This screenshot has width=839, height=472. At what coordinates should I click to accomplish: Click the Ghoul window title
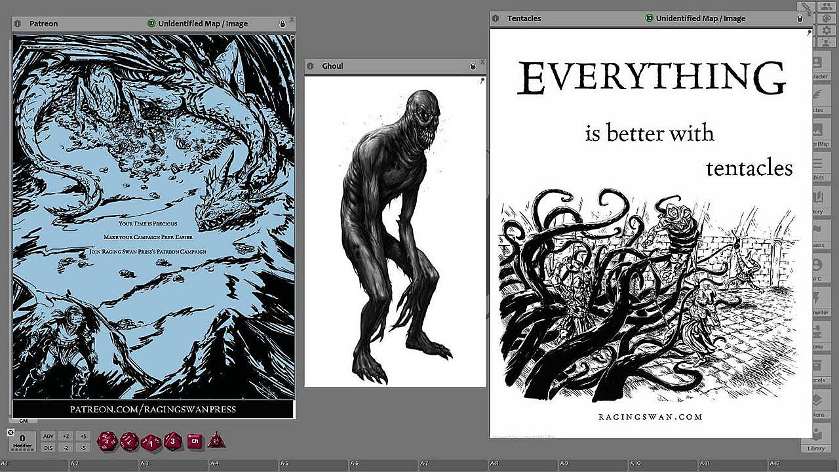pos(332,66)
